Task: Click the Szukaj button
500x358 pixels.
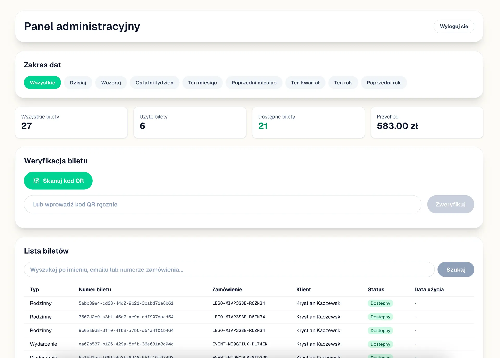Action: (456, 270)
